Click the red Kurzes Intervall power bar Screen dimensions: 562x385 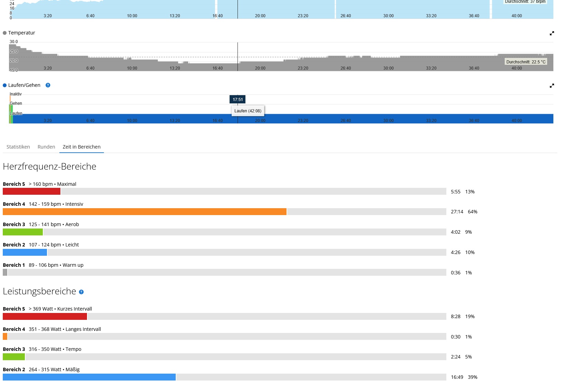[x=45, y=316]
